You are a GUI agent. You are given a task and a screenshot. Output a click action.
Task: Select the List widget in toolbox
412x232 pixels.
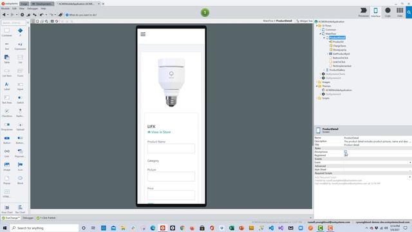tap(20, 59)
